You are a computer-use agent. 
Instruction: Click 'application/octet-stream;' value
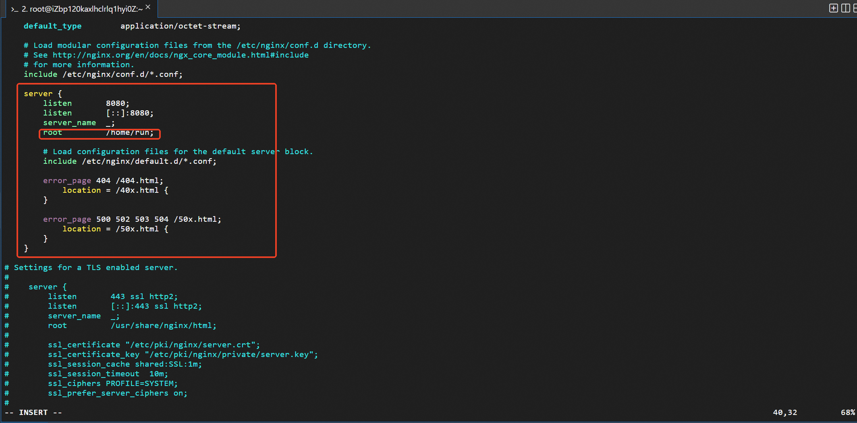[181, 26]
